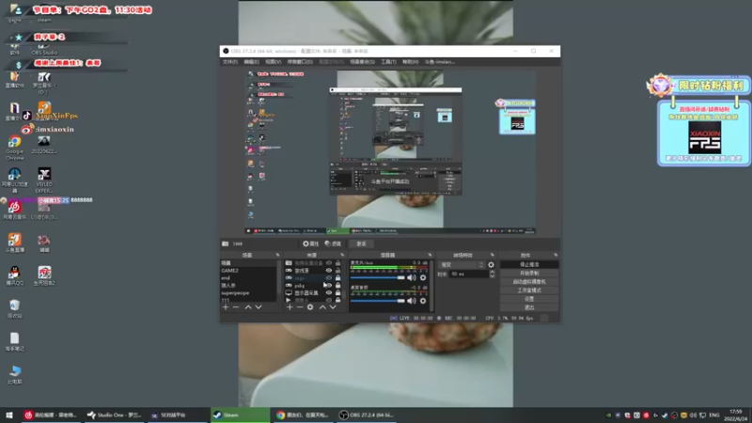Open desktop audio mixer settings gear
This screenshot has height=423, width=752.
point(423,301)
